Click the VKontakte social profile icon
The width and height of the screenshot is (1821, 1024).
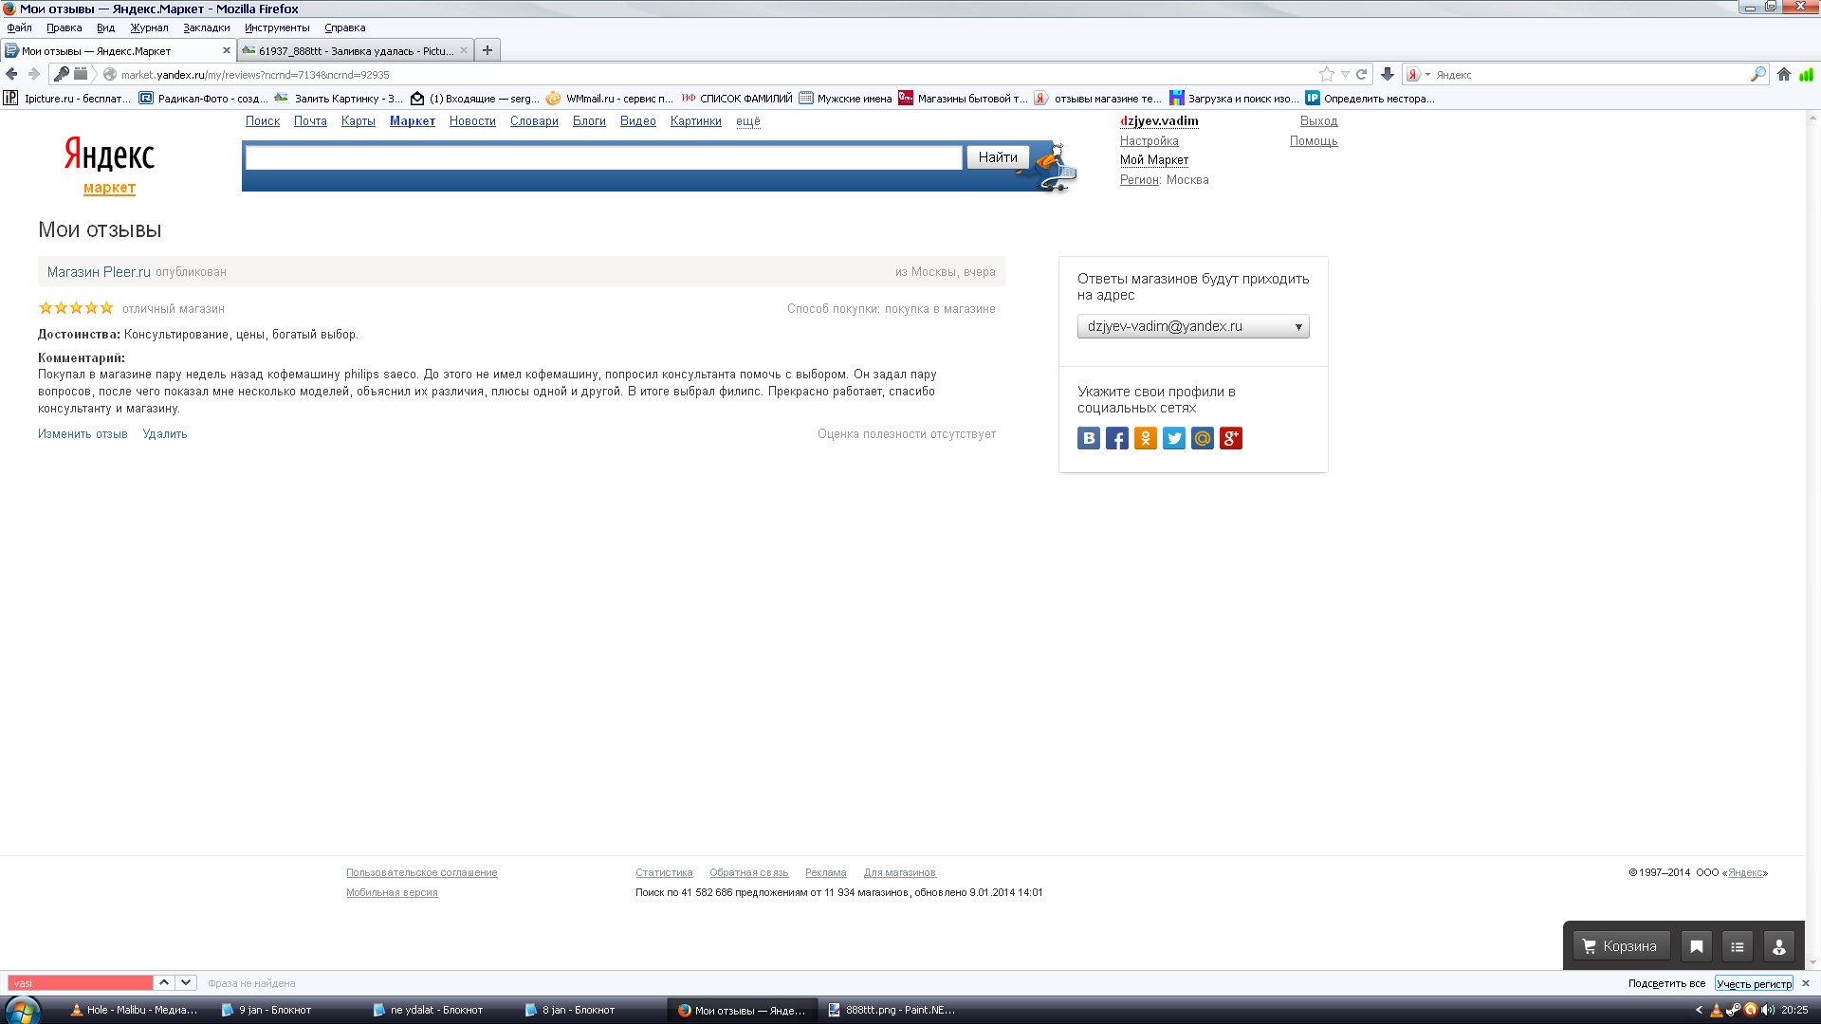[1088, 438]
